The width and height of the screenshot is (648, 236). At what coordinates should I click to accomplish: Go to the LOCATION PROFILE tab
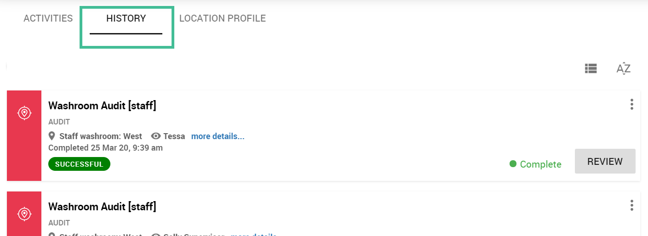[223, 19]
